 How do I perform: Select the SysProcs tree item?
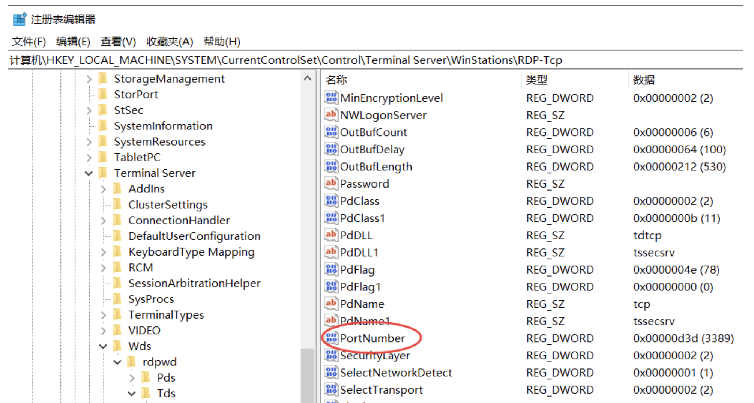[151, 299]
